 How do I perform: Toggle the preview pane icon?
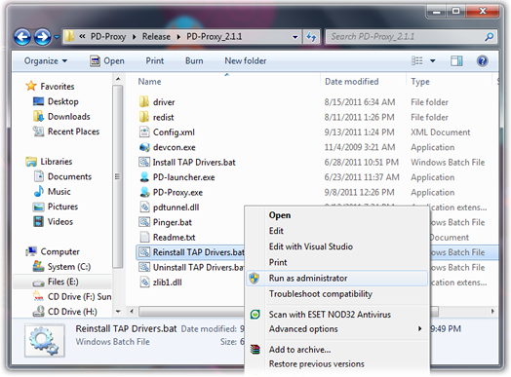[x=456, y=60]
